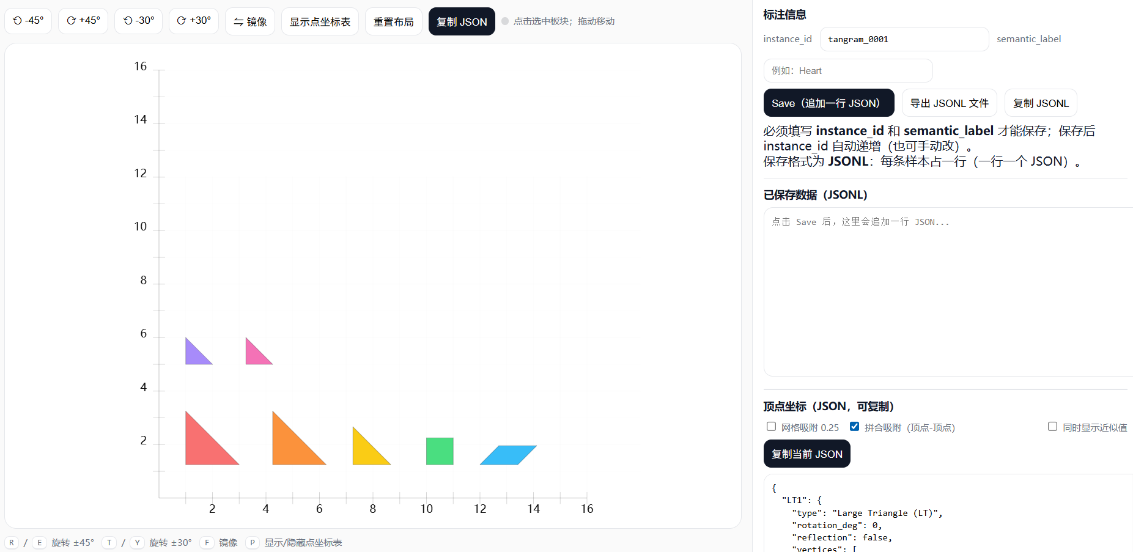Click the T shortcut key hint

(109, 543)
